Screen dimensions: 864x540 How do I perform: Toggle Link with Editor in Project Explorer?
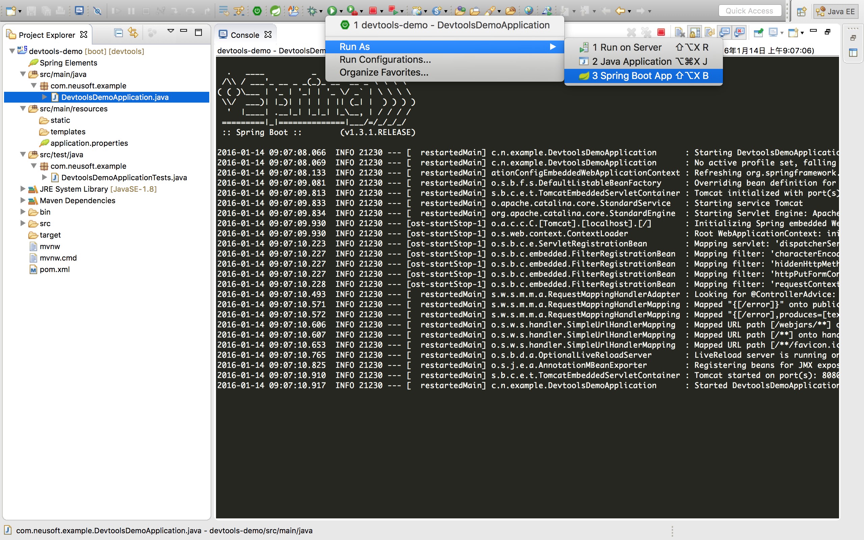click(x=133, y=33)
